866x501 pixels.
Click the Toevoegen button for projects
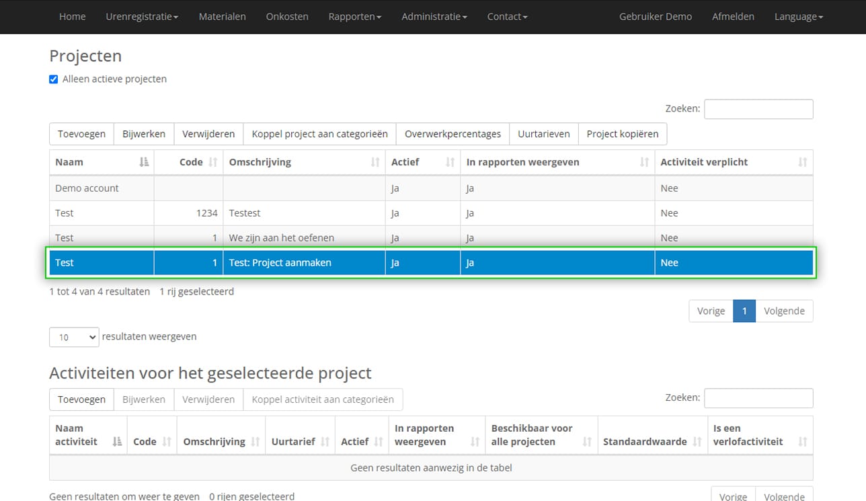pyautogui.click(x=81, y=134)
